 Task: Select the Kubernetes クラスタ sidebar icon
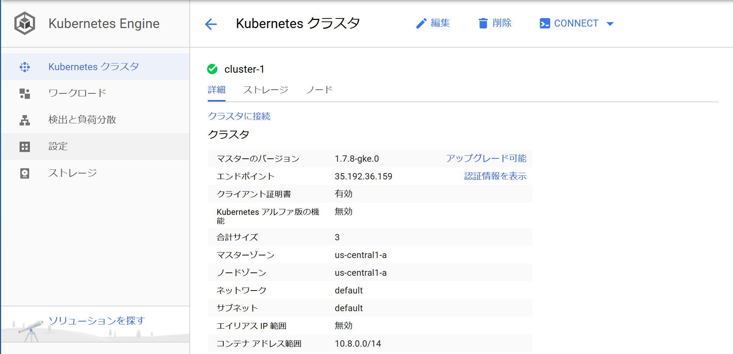(24, 67)
